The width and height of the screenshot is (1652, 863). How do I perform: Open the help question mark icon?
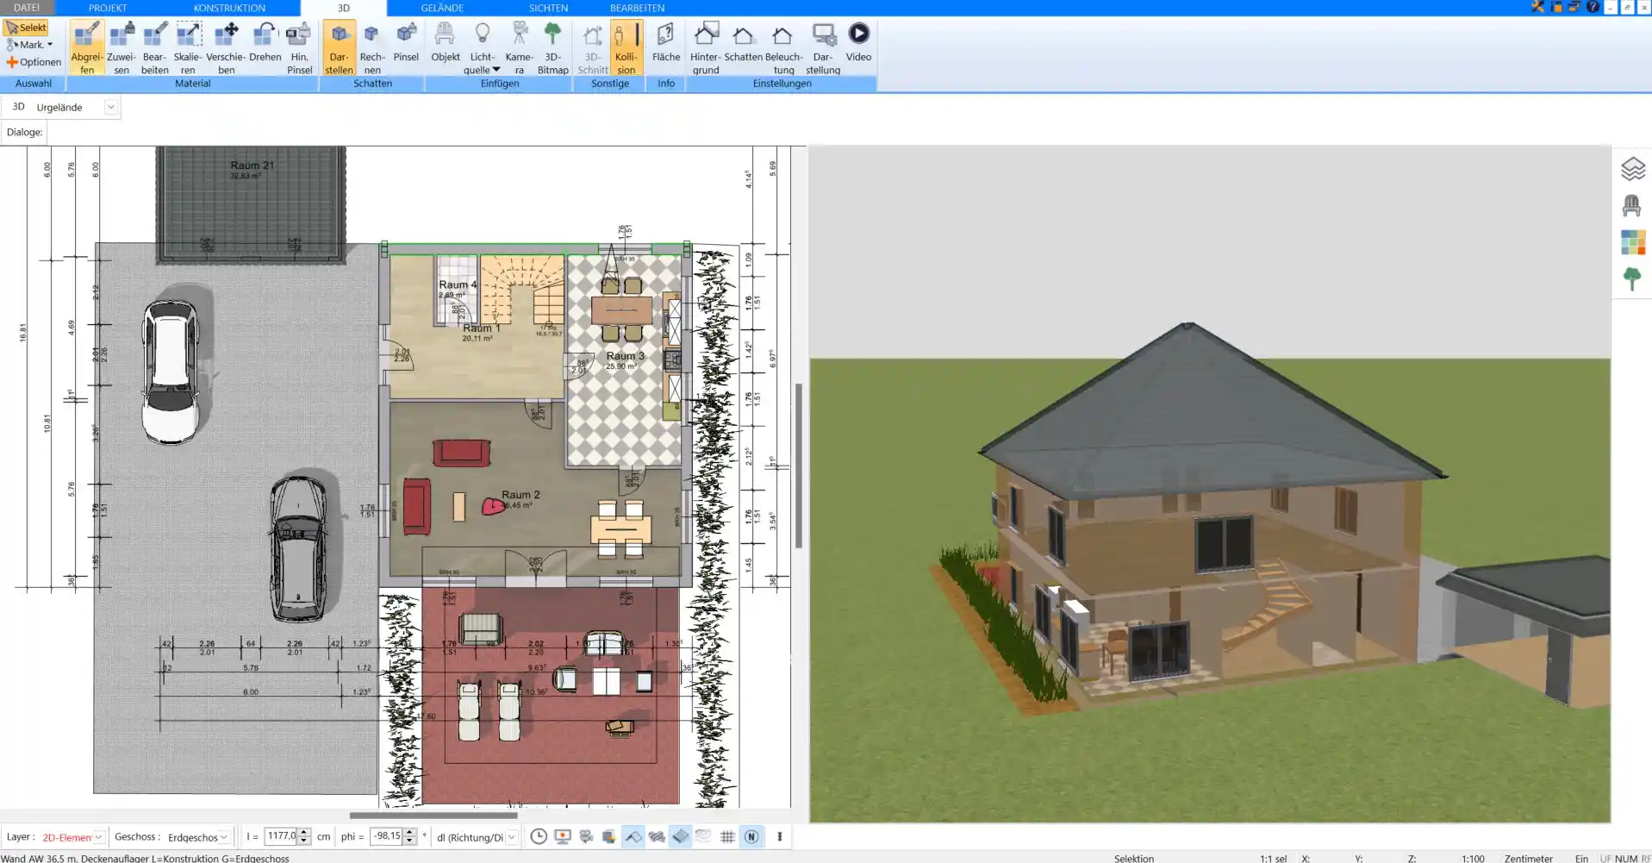(x=1593, y=7)
